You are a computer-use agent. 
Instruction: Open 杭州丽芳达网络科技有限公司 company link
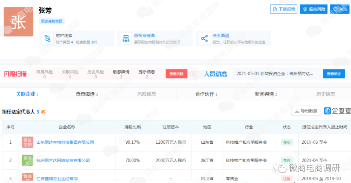[x=63, y=161]
